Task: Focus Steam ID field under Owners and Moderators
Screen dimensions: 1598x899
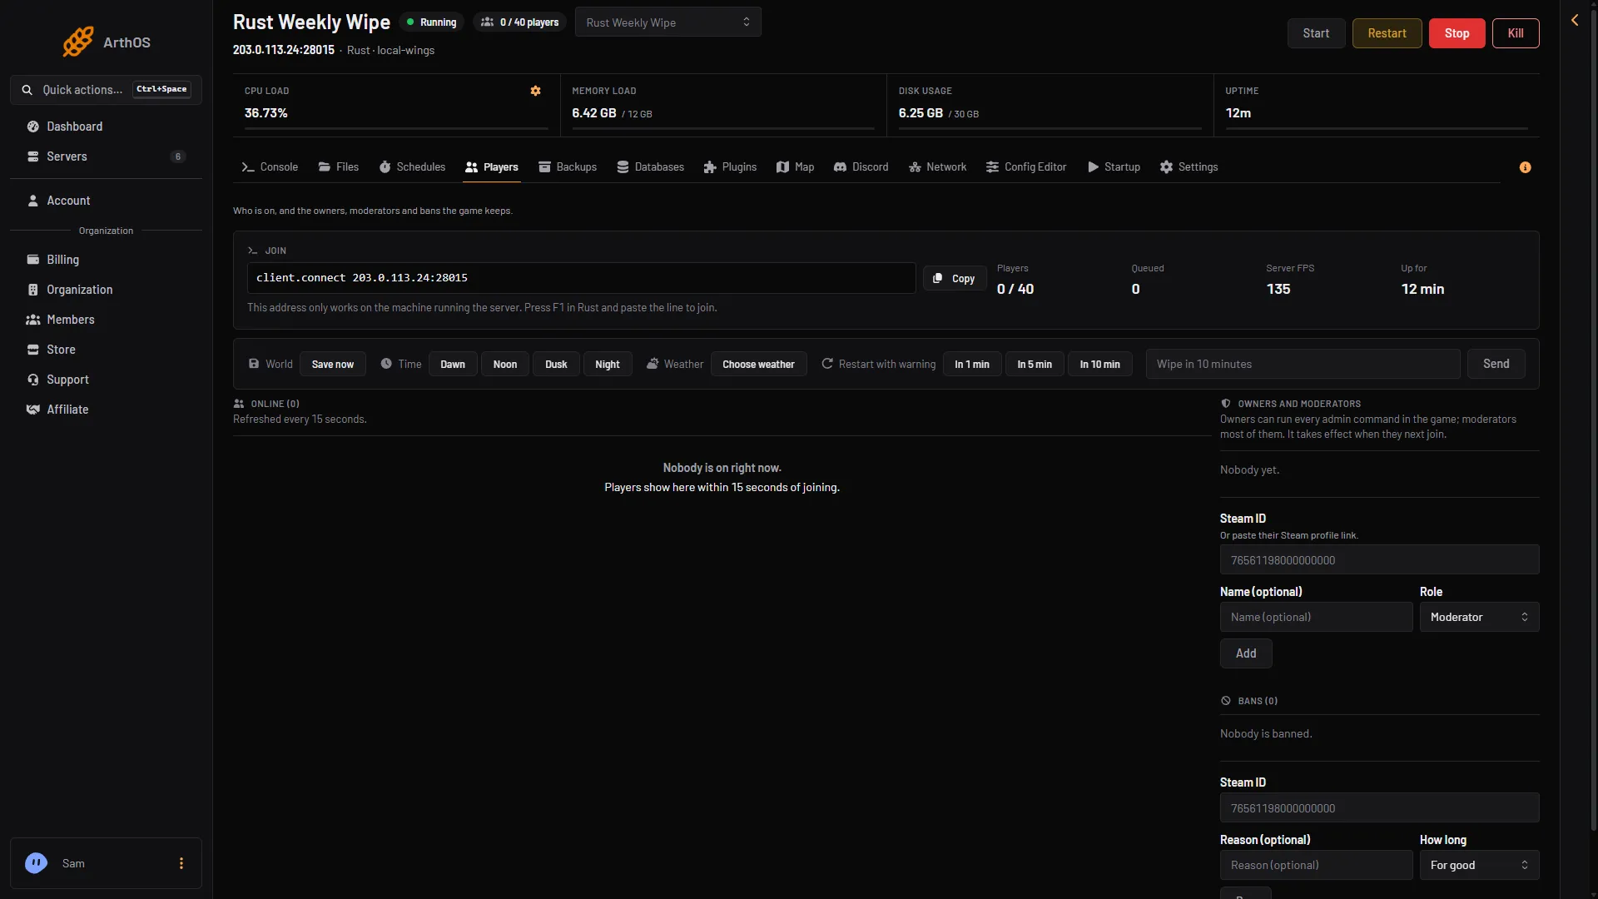Action: 1379,560
